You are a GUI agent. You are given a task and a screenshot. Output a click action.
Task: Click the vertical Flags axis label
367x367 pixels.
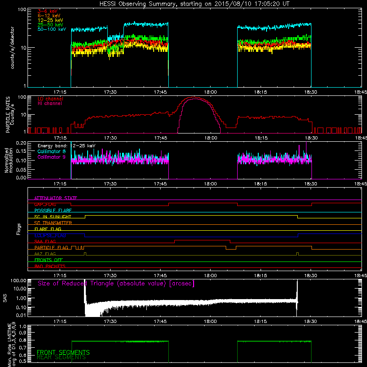[x=18, y=229]
